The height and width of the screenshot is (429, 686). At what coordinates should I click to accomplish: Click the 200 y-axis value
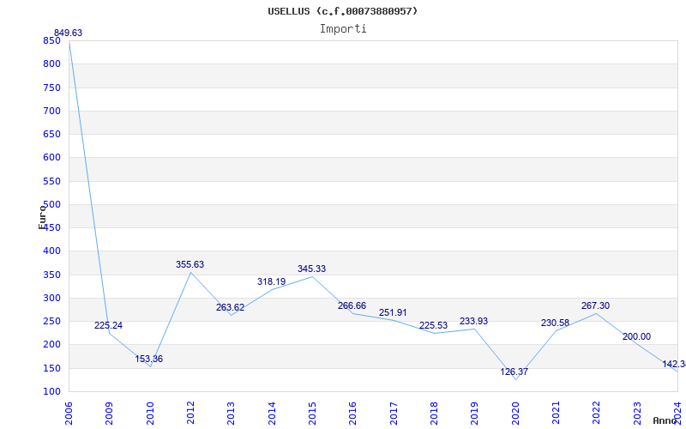tap(51, 345)
